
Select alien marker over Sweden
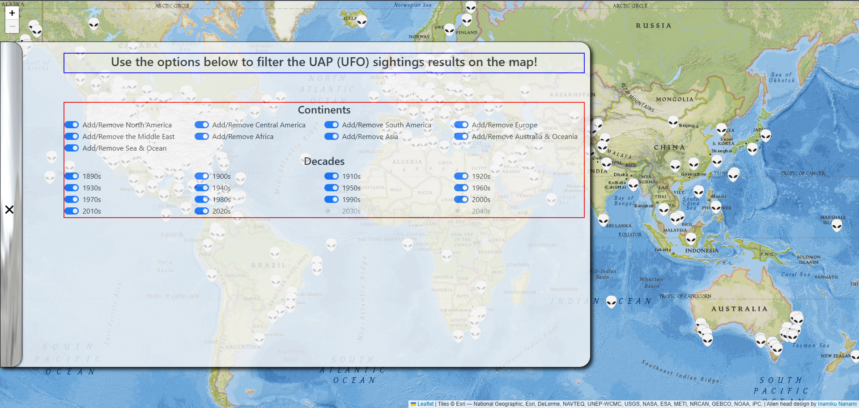pyautogui.click(x=449, y=30)
